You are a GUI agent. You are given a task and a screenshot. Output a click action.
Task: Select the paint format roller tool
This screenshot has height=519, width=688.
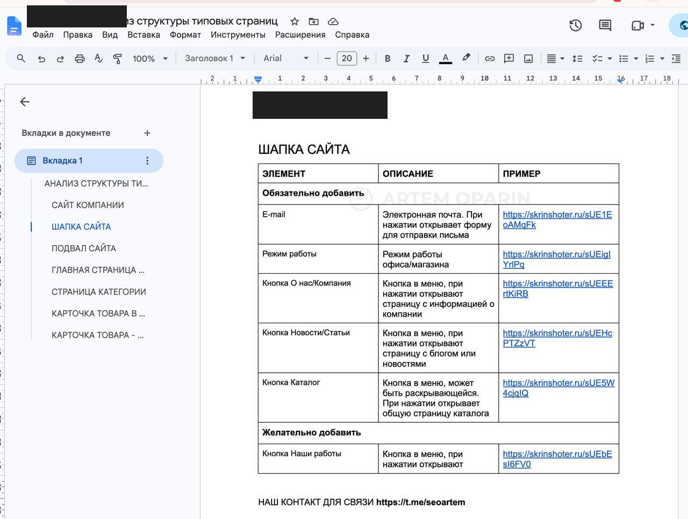click(118, 59)
